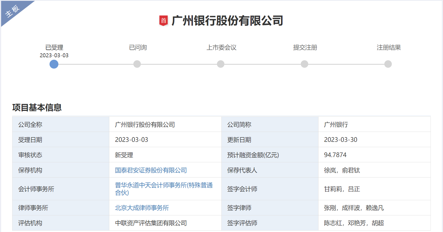
Task: Click the 评估机构 value 中联资产评估集团有限公司
Action: pos(151,223)
